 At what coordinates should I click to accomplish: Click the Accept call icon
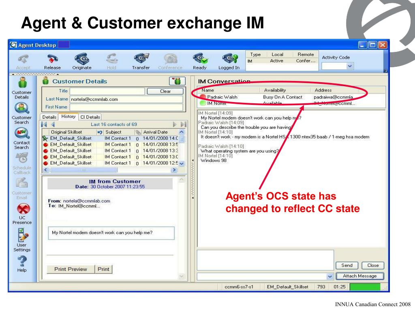23,59
